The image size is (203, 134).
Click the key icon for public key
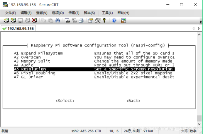tap(104, 20)
